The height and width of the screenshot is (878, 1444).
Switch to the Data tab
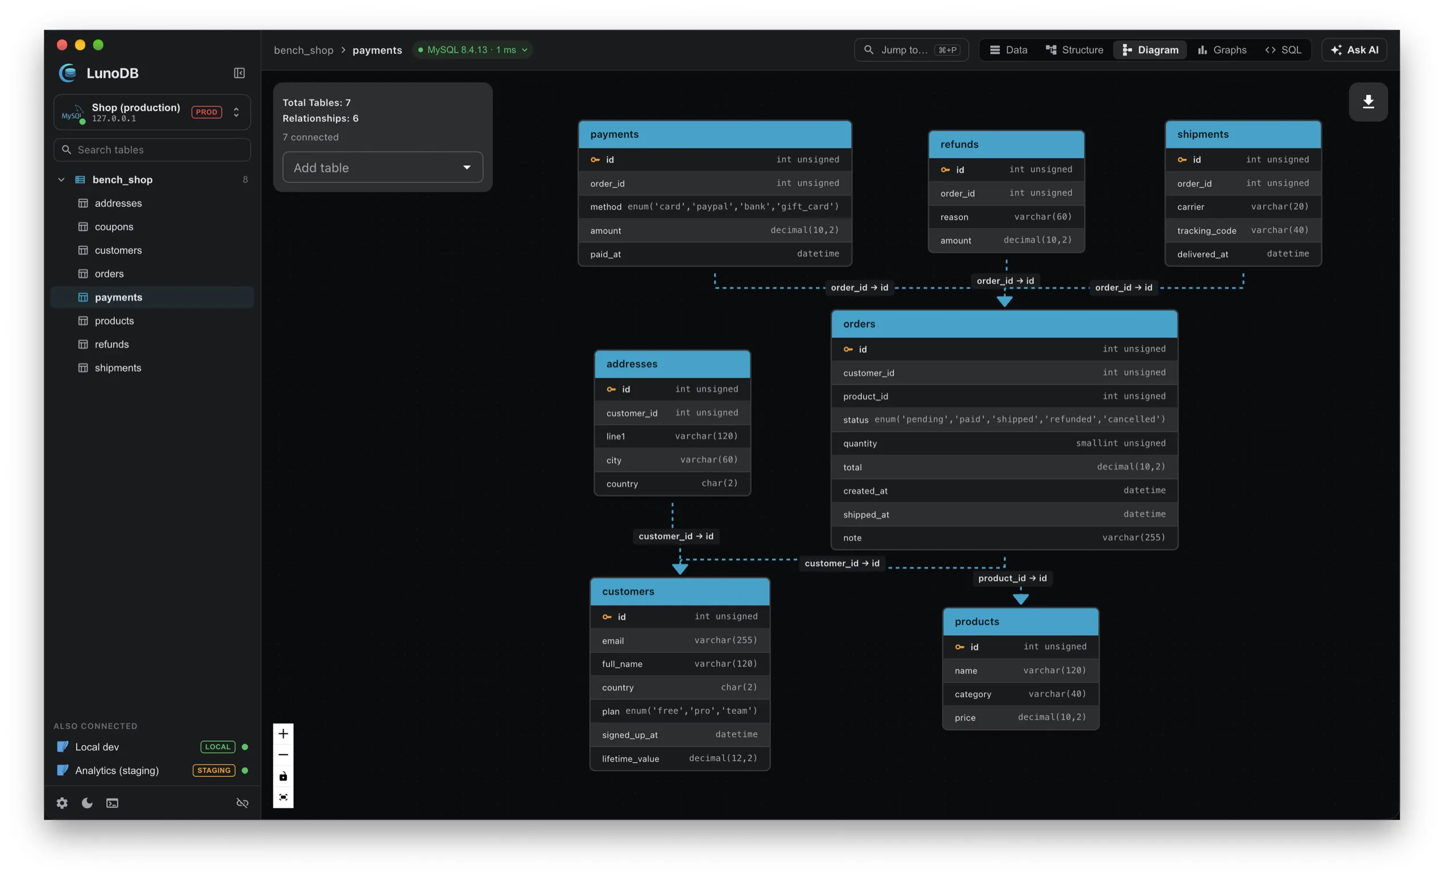[x=1008, y=50]
